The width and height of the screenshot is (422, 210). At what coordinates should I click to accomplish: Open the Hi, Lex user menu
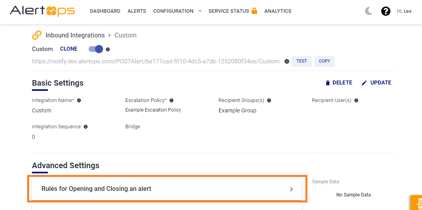[404, 11]
